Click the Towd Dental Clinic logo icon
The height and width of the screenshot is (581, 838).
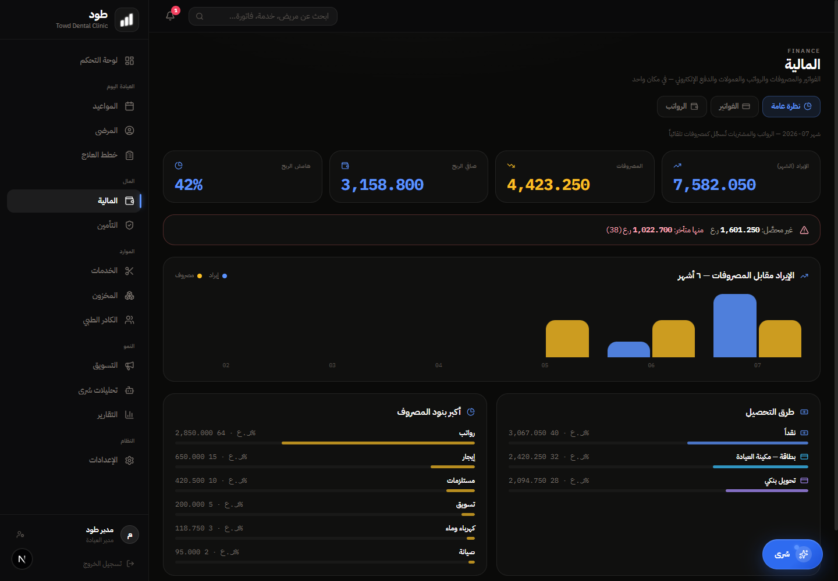127,20
